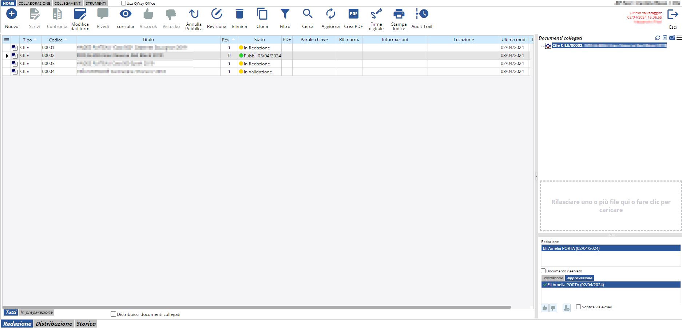Click the Esci logout icon
Viewport: 682px width, 329px height.
(x=673, y=15)
